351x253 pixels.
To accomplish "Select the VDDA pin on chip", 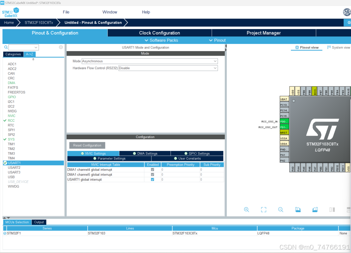I will [x=284, y=144].
